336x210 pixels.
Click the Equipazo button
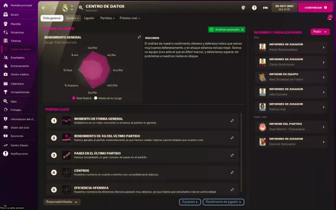point(190,202)
